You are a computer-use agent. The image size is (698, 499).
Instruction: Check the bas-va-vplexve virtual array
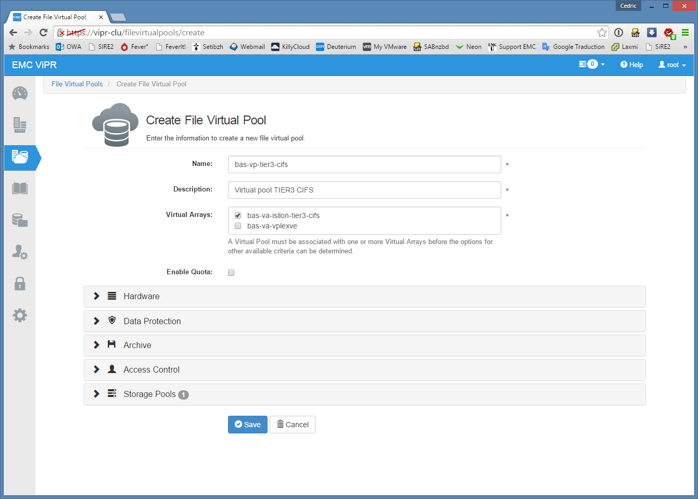(x=238, y=226)
